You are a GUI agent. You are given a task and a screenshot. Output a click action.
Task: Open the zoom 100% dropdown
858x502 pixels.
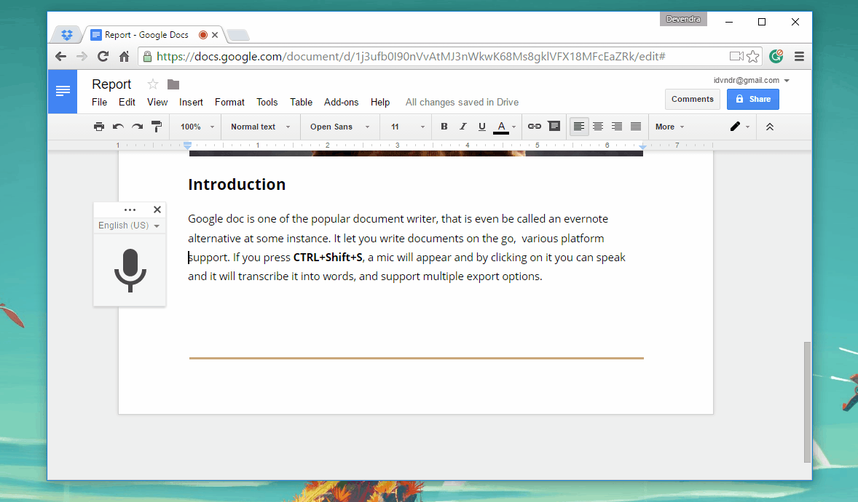[197, 127]
